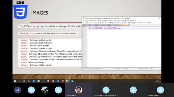
Task: Open Task View on the taskbar
Action: [29, 81]
